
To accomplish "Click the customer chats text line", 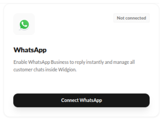I will coord(45,70).
